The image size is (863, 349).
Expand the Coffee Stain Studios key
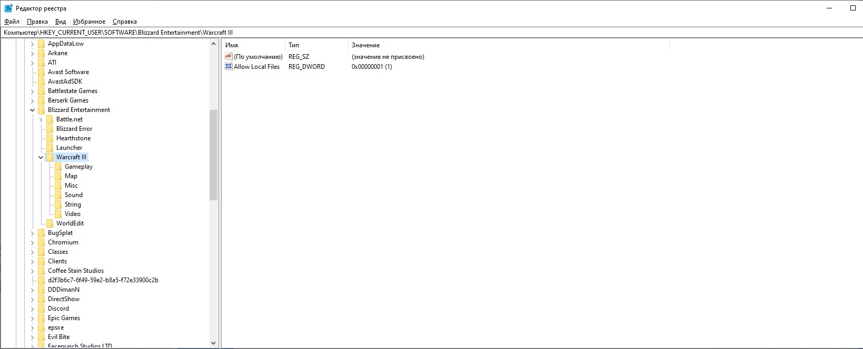[x=33, y=271]
